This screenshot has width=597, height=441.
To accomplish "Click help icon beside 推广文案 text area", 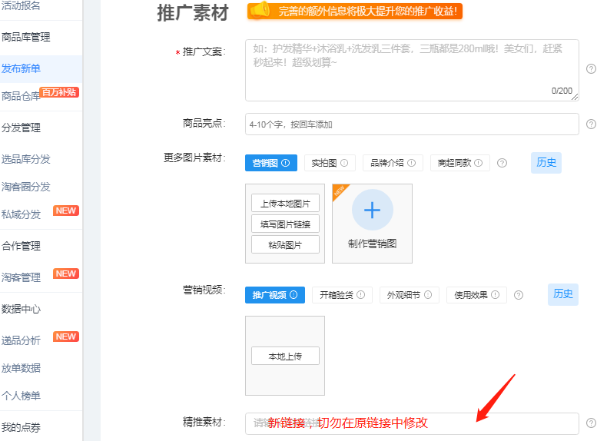I will (x=591, y=68).
